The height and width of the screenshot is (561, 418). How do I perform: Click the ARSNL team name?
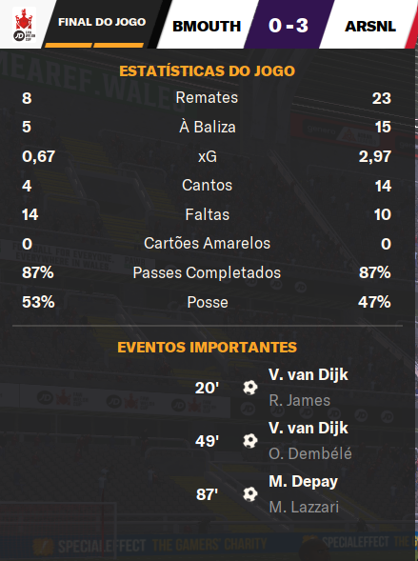[370, 27]
